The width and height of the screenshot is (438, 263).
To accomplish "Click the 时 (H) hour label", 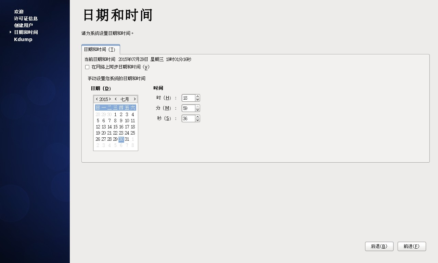I will tap(166, 98).
